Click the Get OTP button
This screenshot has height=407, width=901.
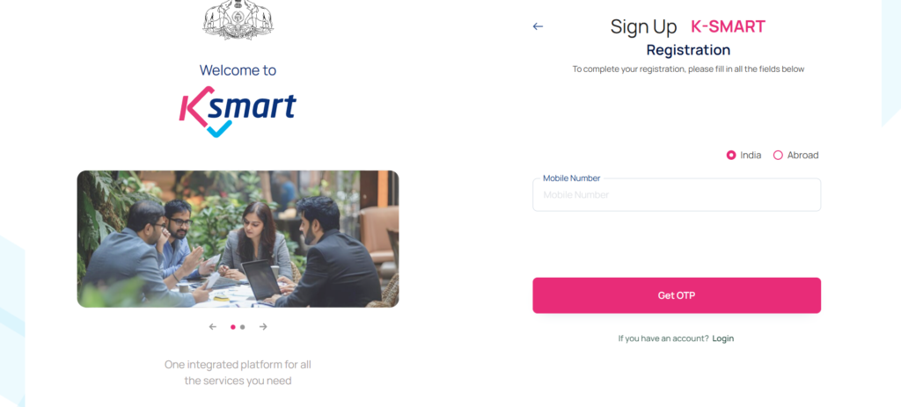[677, 295]
